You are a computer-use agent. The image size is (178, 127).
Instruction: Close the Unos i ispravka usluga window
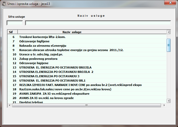click(x=170, y=3)
